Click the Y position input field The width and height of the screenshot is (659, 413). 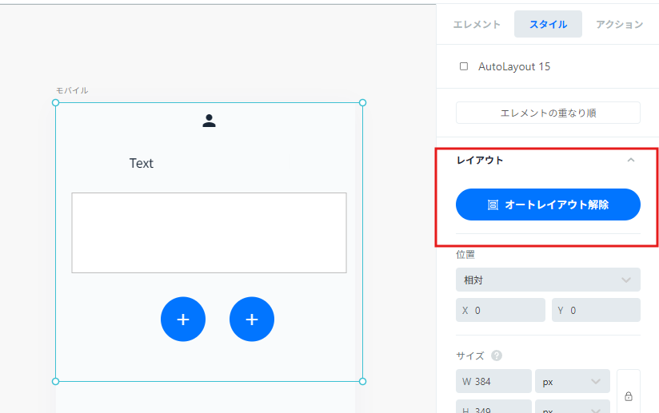coord(596,310)
